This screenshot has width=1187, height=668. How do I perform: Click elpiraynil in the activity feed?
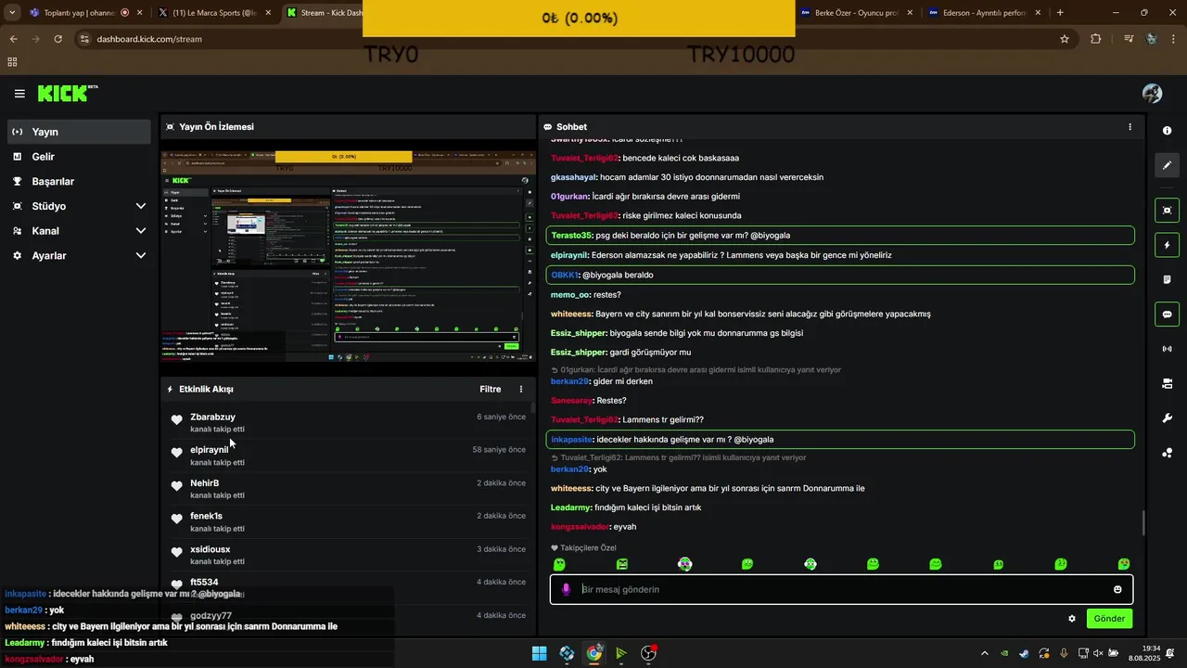click(x=210, y=450)
